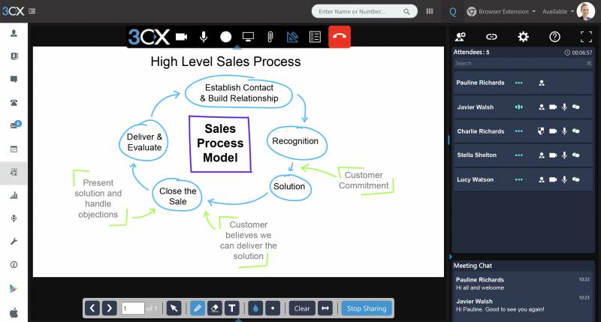Copy meeting link via chain icon
The width and height of the screenshot is (601, 322).
coord(491,36)
